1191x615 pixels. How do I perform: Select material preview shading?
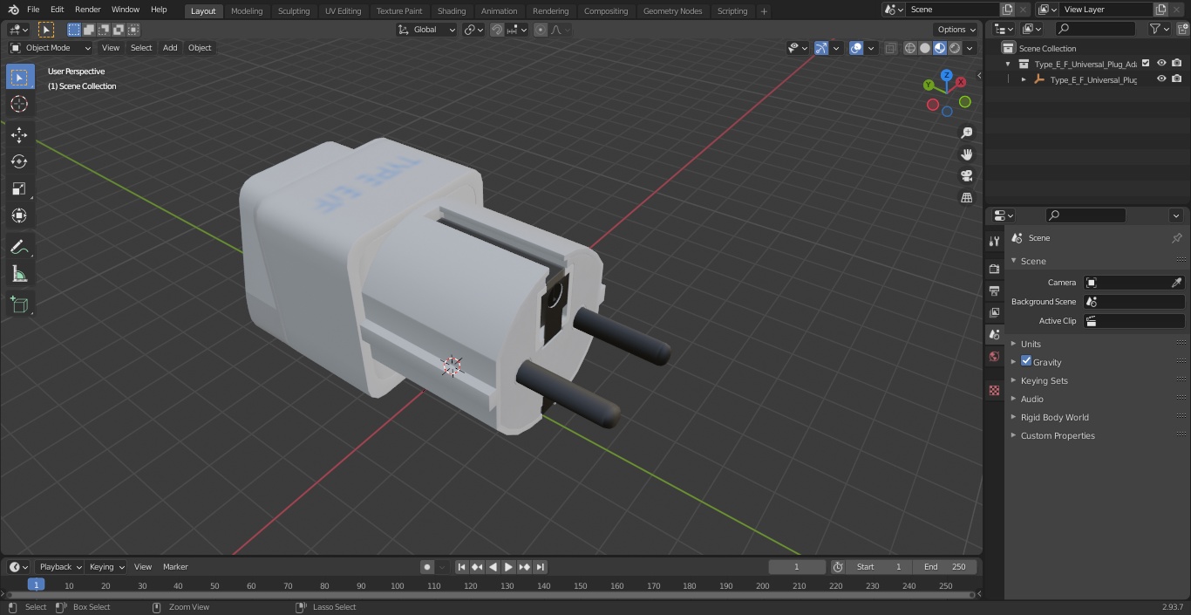940,48
